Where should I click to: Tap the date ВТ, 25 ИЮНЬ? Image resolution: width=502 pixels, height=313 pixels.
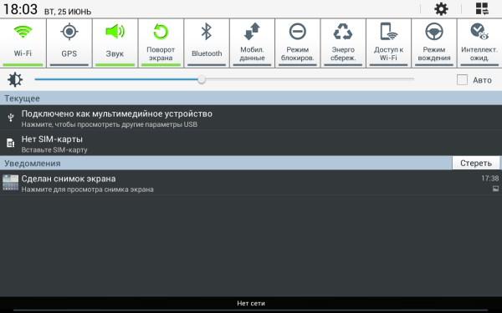pos(68,12)
